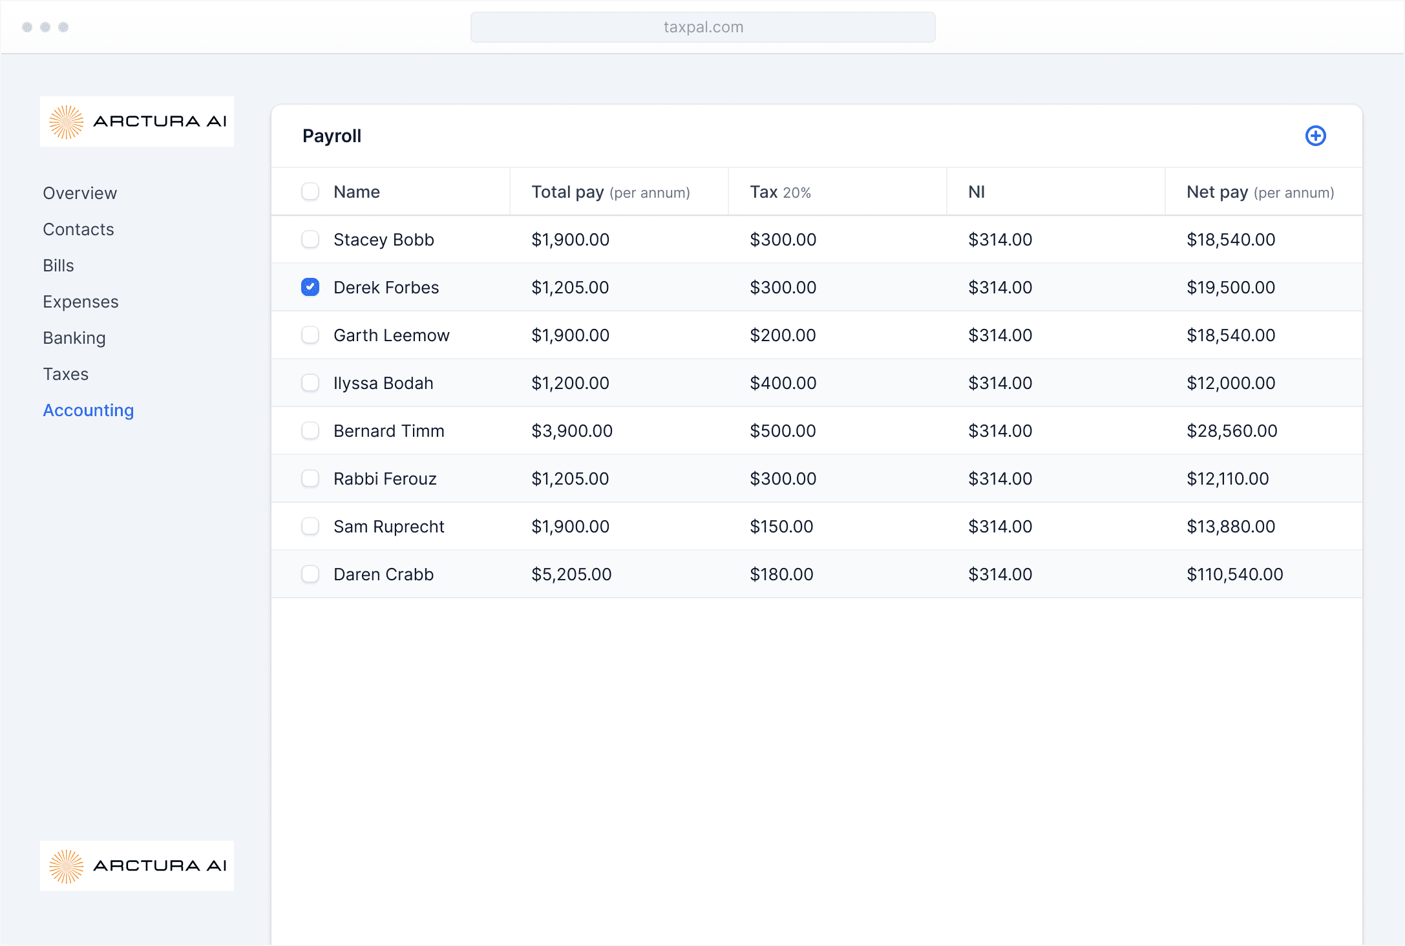Toggle the select-all checkbox in header
This screenshot has height=946, width=1405.
tap(310, 192)
